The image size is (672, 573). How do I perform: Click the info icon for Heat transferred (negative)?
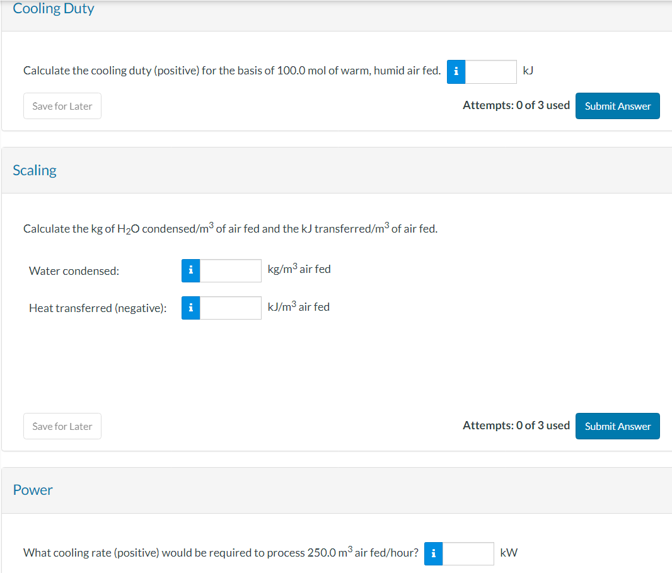click(191, 308)
